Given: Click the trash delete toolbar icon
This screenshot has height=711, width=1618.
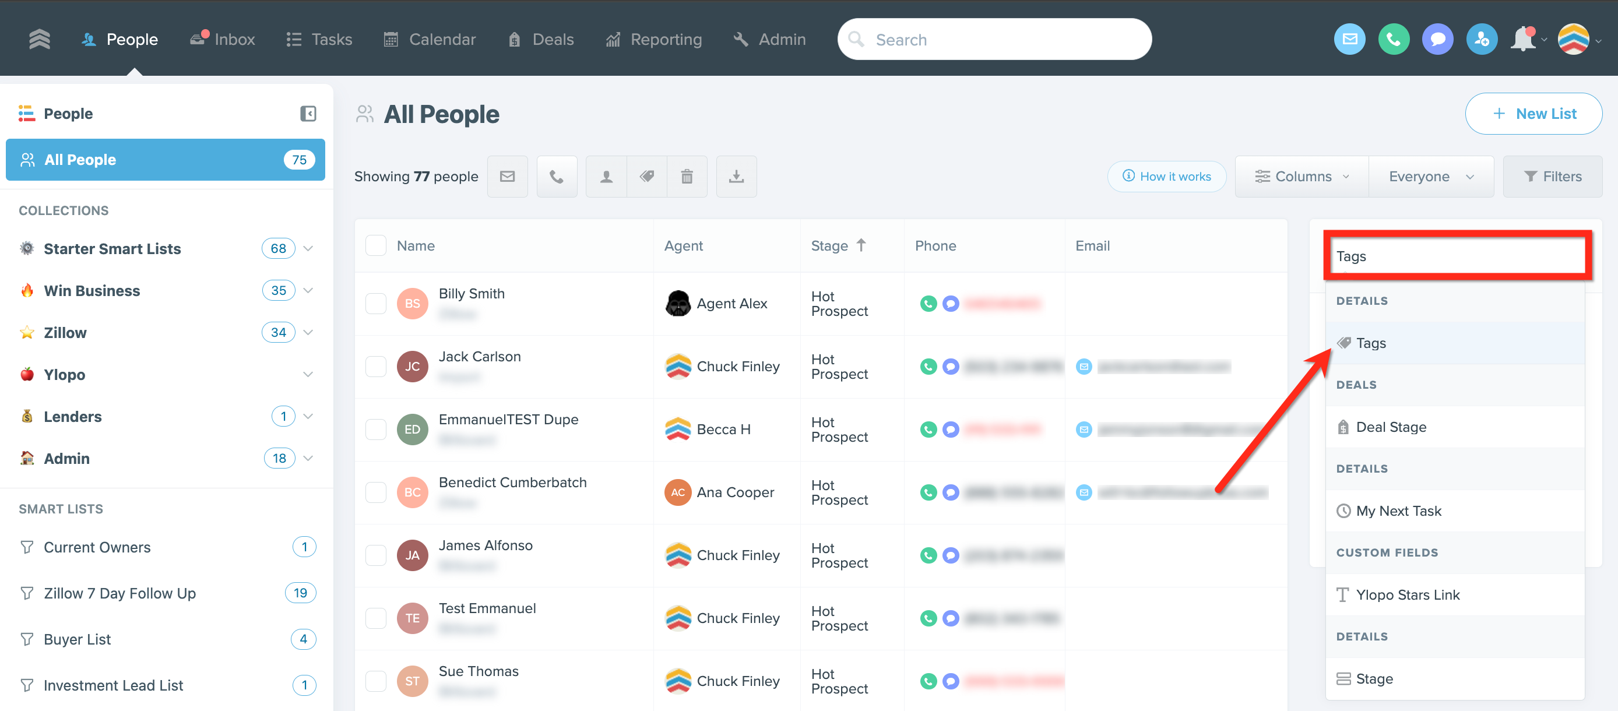Looking at the screenshot, I should pos(687,177).
